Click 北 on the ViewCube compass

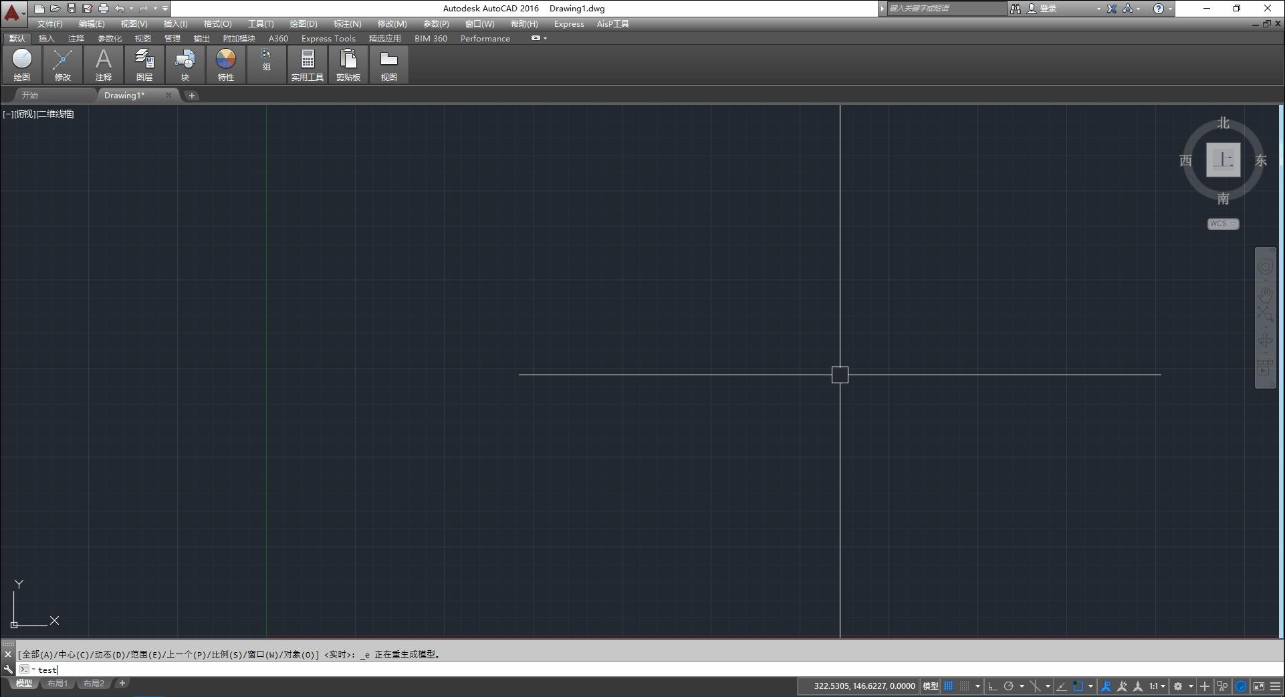pos(1222,123)
